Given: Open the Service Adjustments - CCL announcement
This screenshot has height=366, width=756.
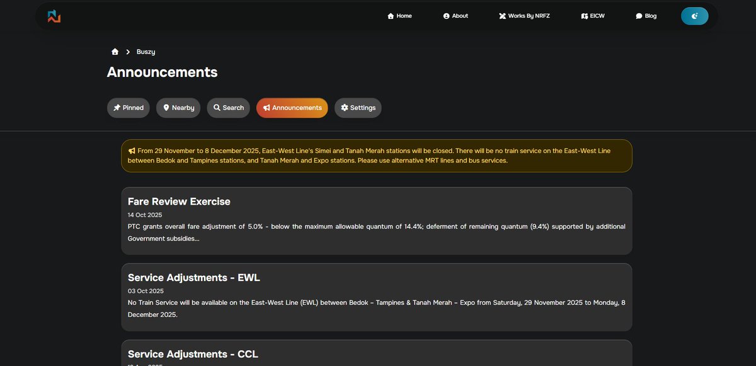Looking at the screenshot, I should tap(377, 353).
